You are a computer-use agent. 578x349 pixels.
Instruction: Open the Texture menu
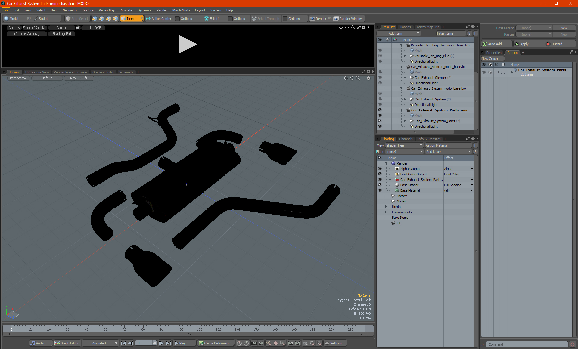[88, 10]
